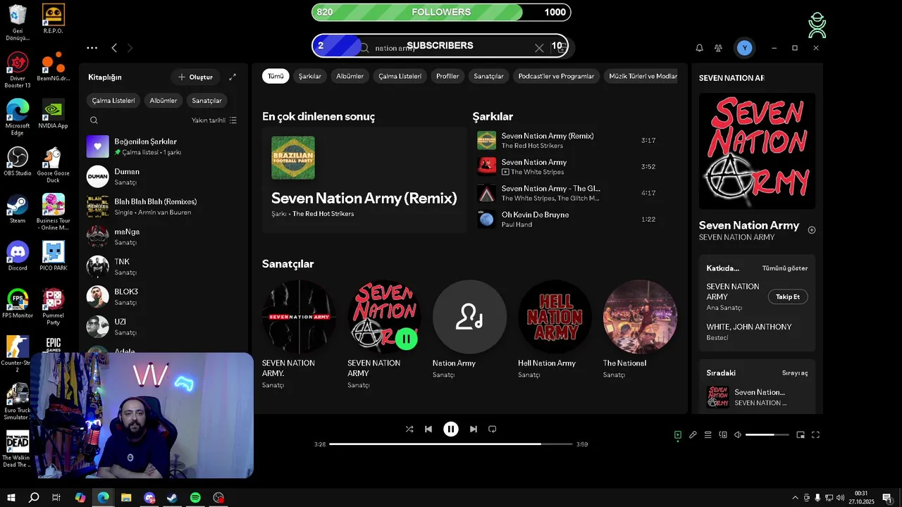Image resolution: width=902 pixels, height=507 pixels.
Task: Filter library by Sanatçılar chip
Action: (x=206, y=101)
